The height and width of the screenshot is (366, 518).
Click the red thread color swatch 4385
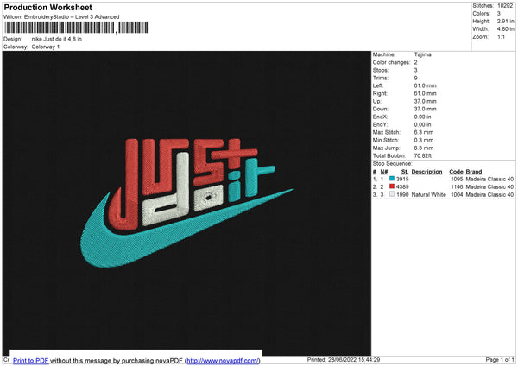pos(392,186)
